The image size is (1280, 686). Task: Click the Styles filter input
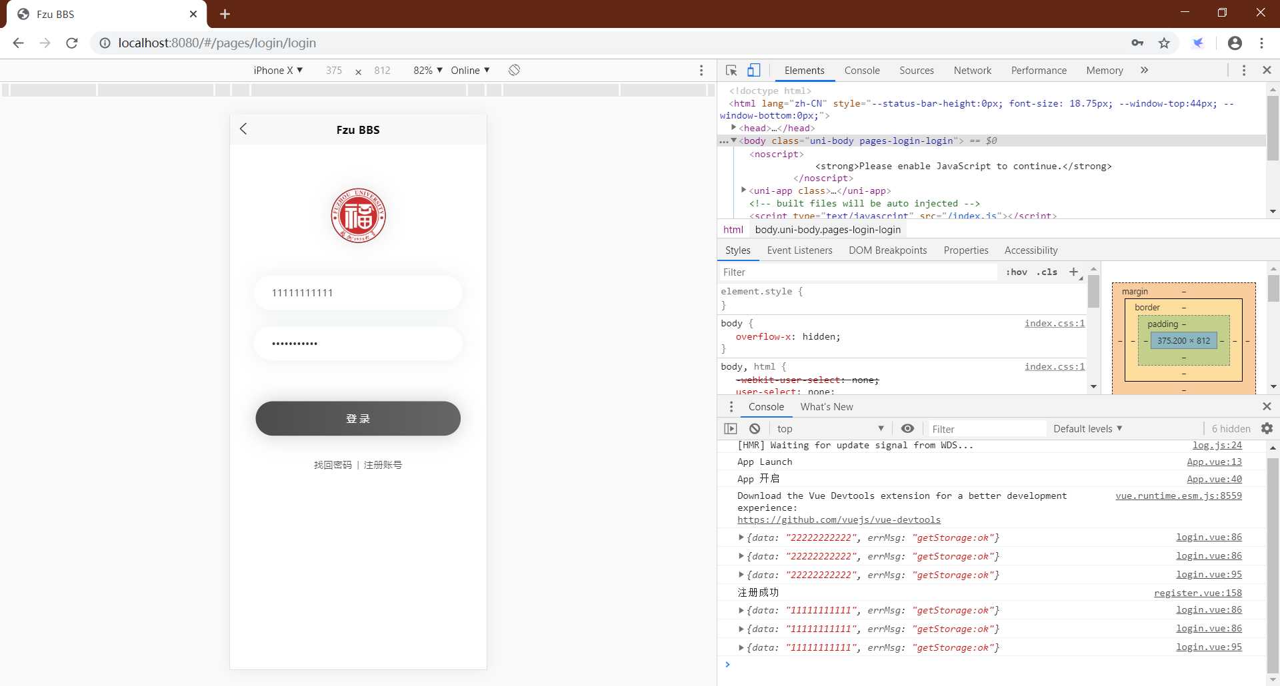pyautogui.click(x=857, y=272)
